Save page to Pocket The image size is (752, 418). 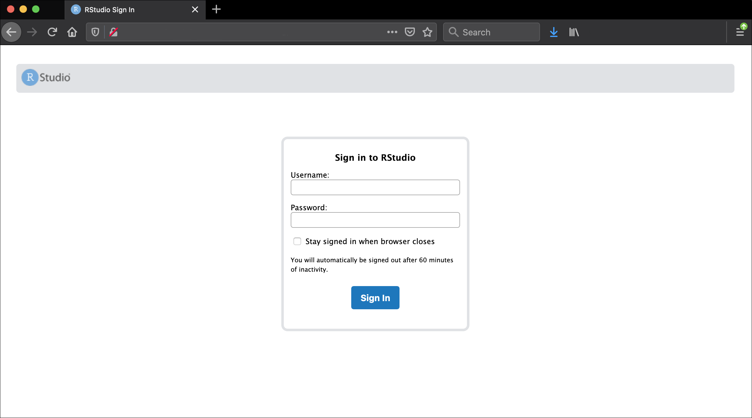tap(410, 32)
